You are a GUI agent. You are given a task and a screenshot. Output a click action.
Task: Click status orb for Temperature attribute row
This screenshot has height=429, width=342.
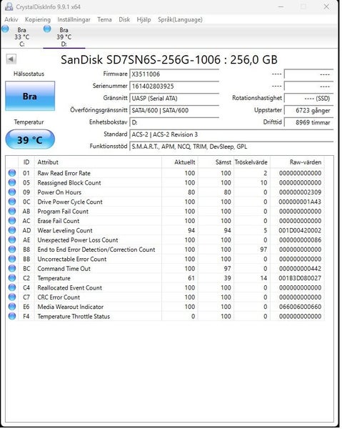click(x=12, y=278)
